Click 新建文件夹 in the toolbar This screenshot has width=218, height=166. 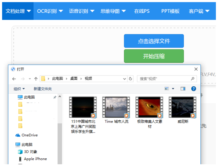(42, 89)
